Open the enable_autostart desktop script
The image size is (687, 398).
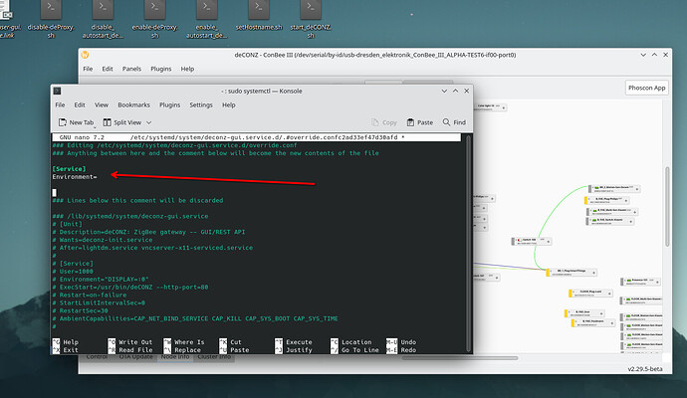(207, 20)
